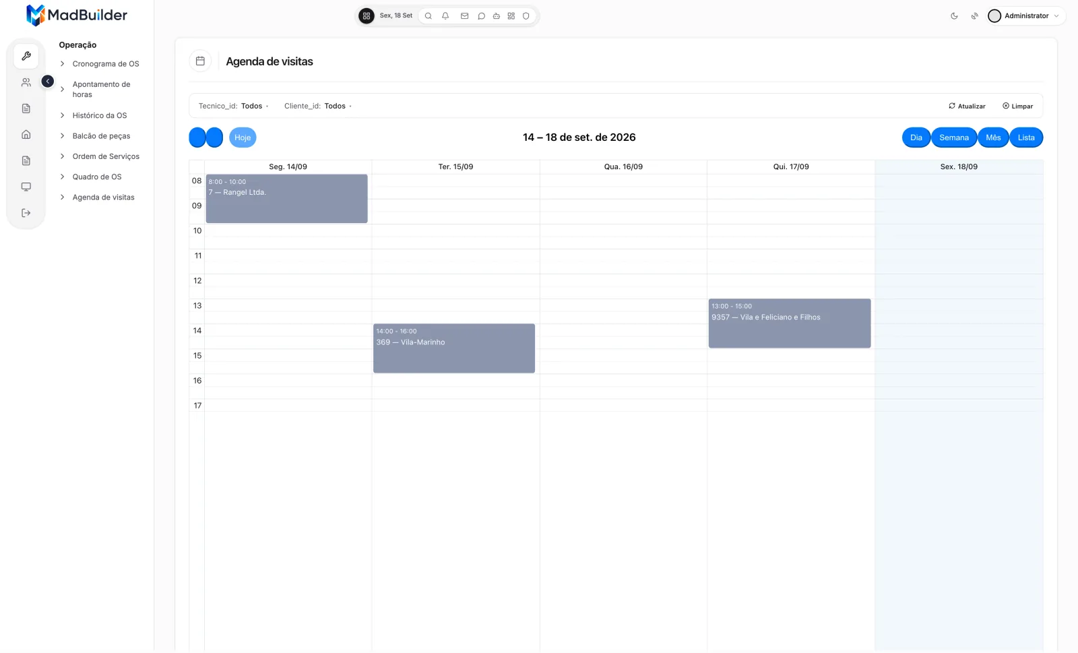Click the Qui. 17/09 column header
1078x653 pixels.
click(x=791, y=166)
